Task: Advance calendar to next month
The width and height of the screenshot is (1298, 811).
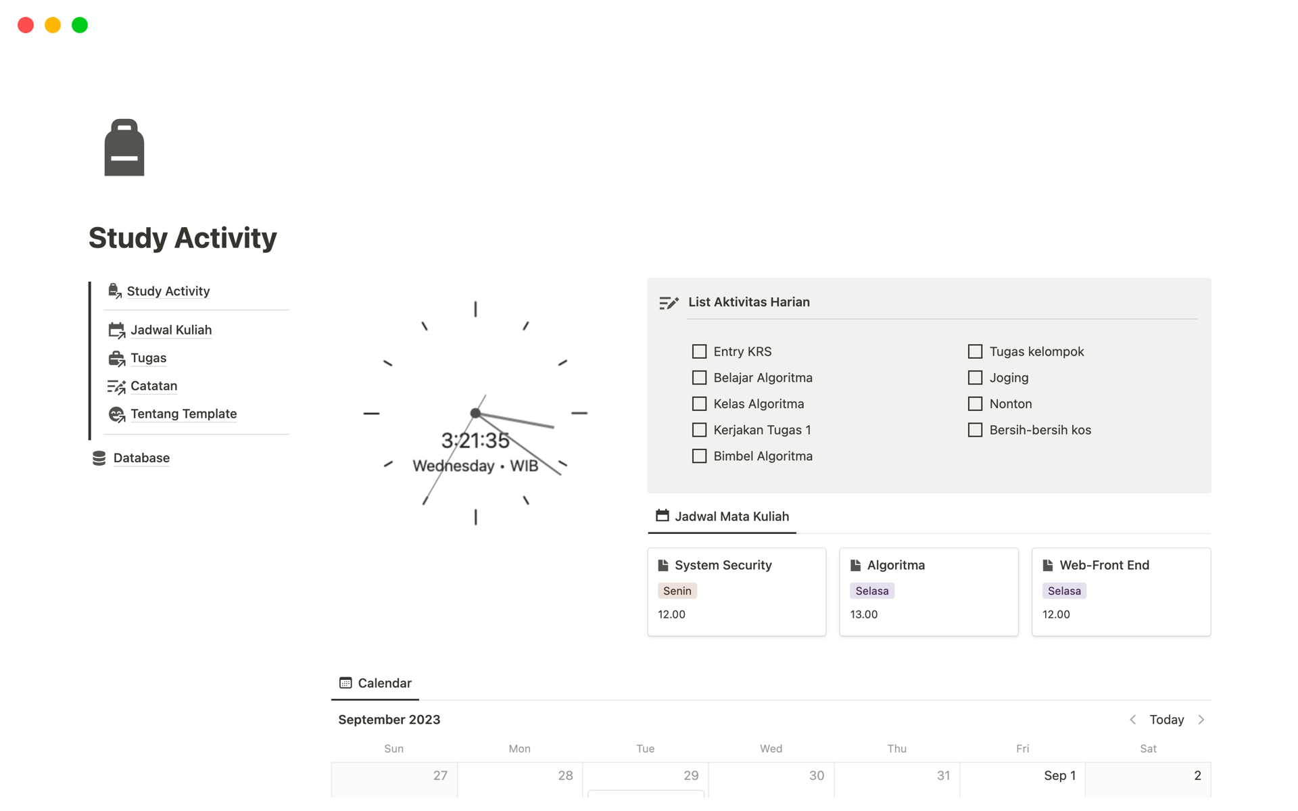Action: click(1201, 720)
